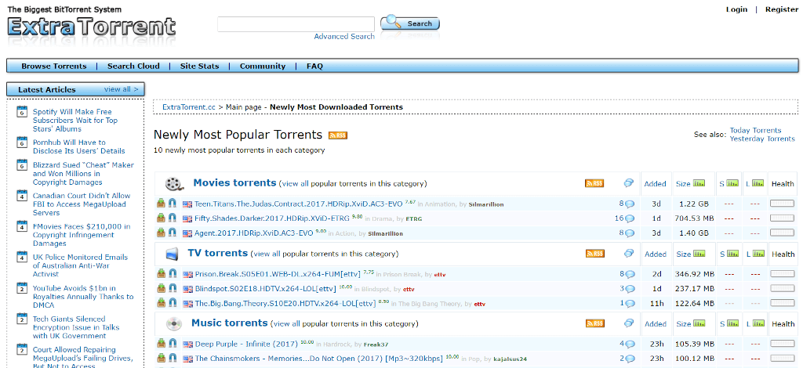
Task: Read article YouTube Avoids $1bn in Royalties
Action: click(x=83, y=296)
